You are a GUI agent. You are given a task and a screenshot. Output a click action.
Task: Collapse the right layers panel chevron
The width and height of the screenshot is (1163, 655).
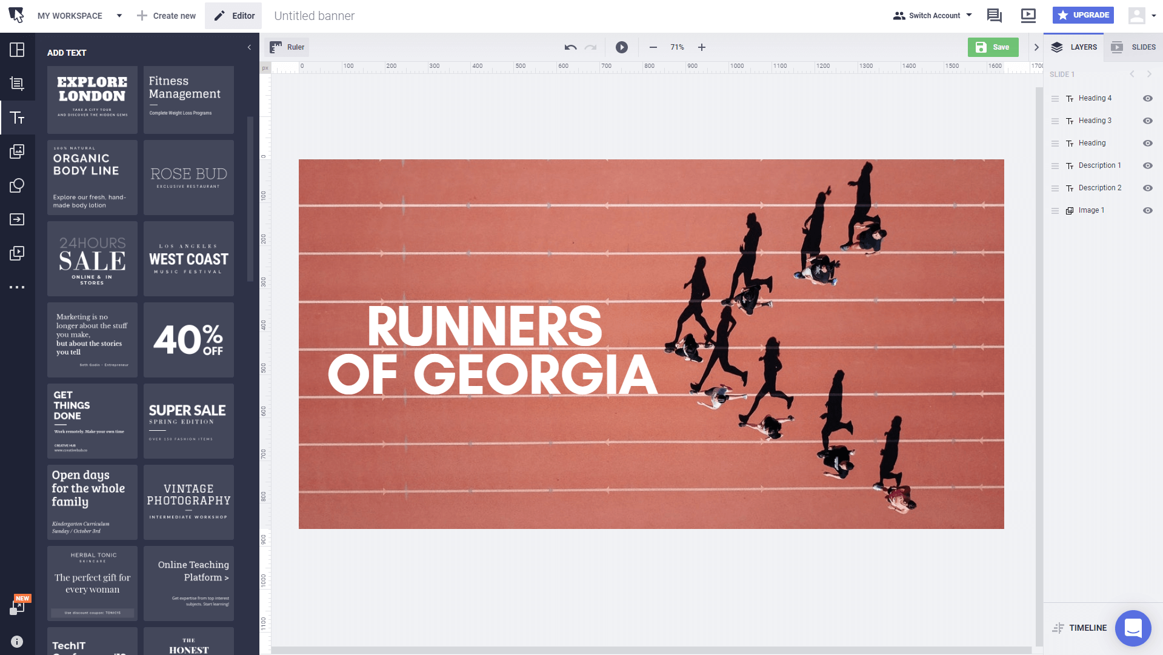tap(1036, 47)
